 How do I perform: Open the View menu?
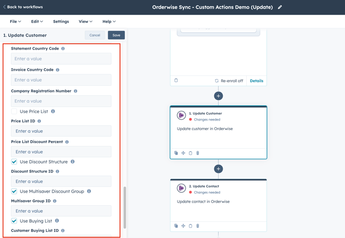point(86,22)
